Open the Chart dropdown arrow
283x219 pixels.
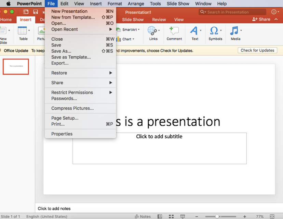tap(134, 39)
